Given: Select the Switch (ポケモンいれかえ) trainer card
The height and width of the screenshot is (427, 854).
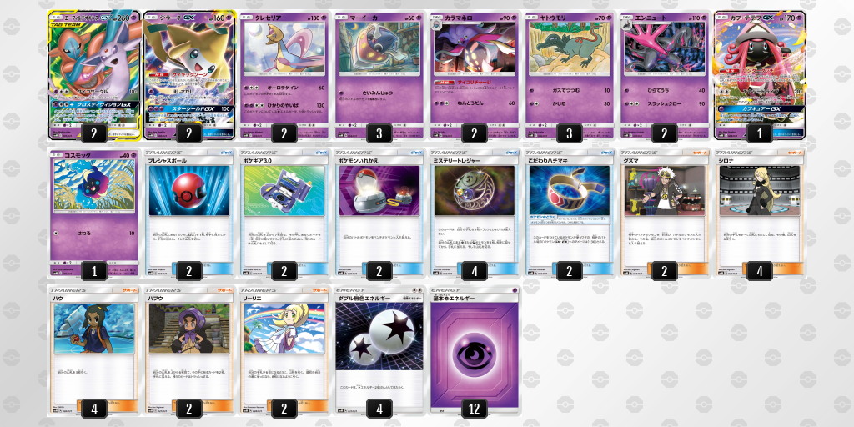Looking at the screenshot, I should [x=379, y=213].
